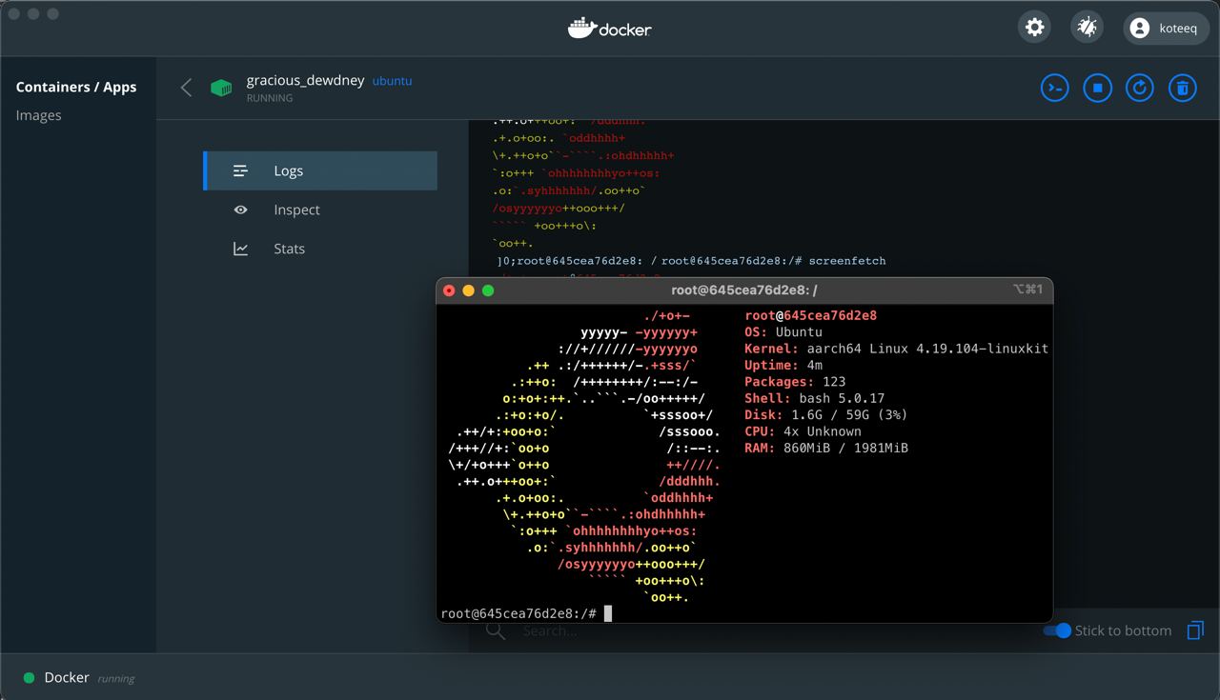Switch to the Logs tab
Image resolution: width=1220 pixels, height=700 pixels.
coord(321,170)
